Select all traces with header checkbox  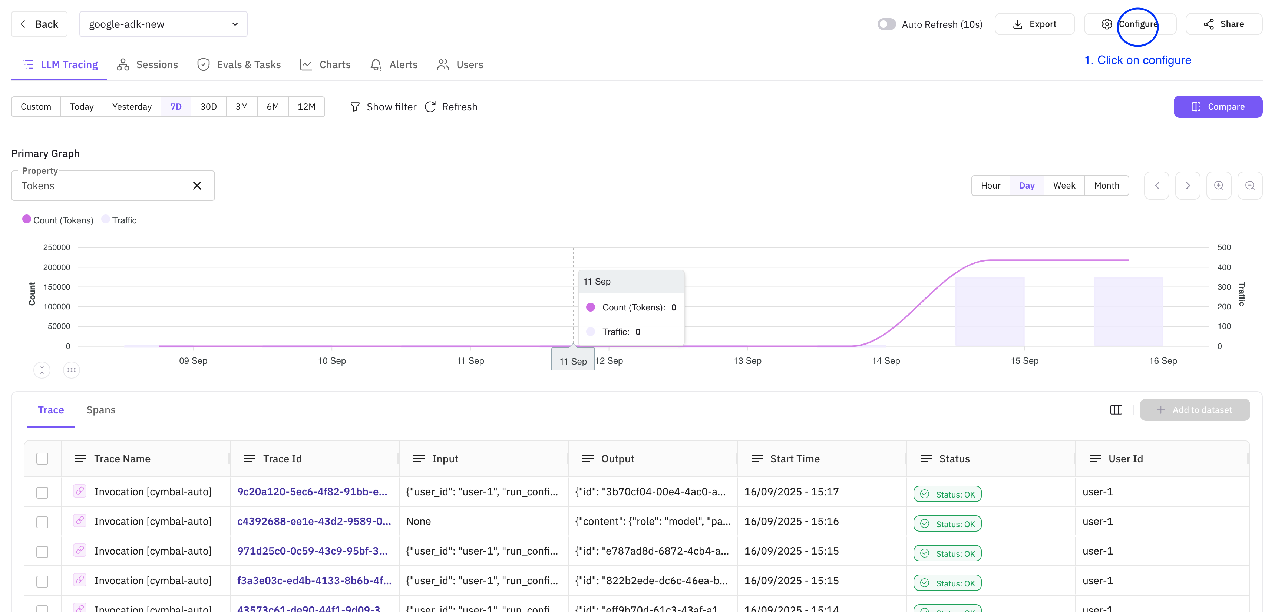[x=42, y=458]
